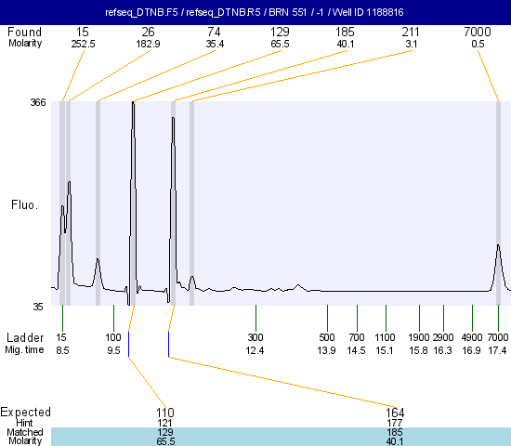The height and width of the screenshot is (446, 511).
Task: Click the expected size 110 value
Action: pos(165,413)
